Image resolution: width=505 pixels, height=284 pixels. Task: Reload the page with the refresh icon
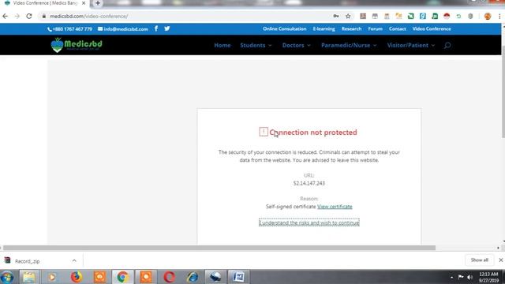(29, 16)
